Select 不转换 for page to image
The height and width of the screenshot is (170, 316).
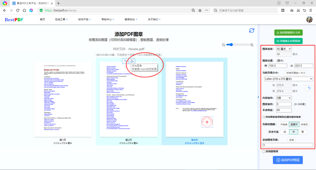[x=284, y=124]
